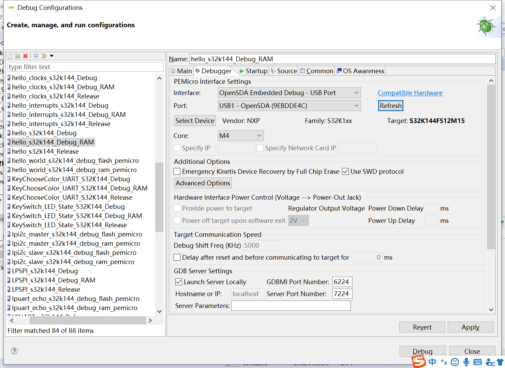Click the Server Port Number field
This screenshot has width=505, height=368.
tap(342, 294)
